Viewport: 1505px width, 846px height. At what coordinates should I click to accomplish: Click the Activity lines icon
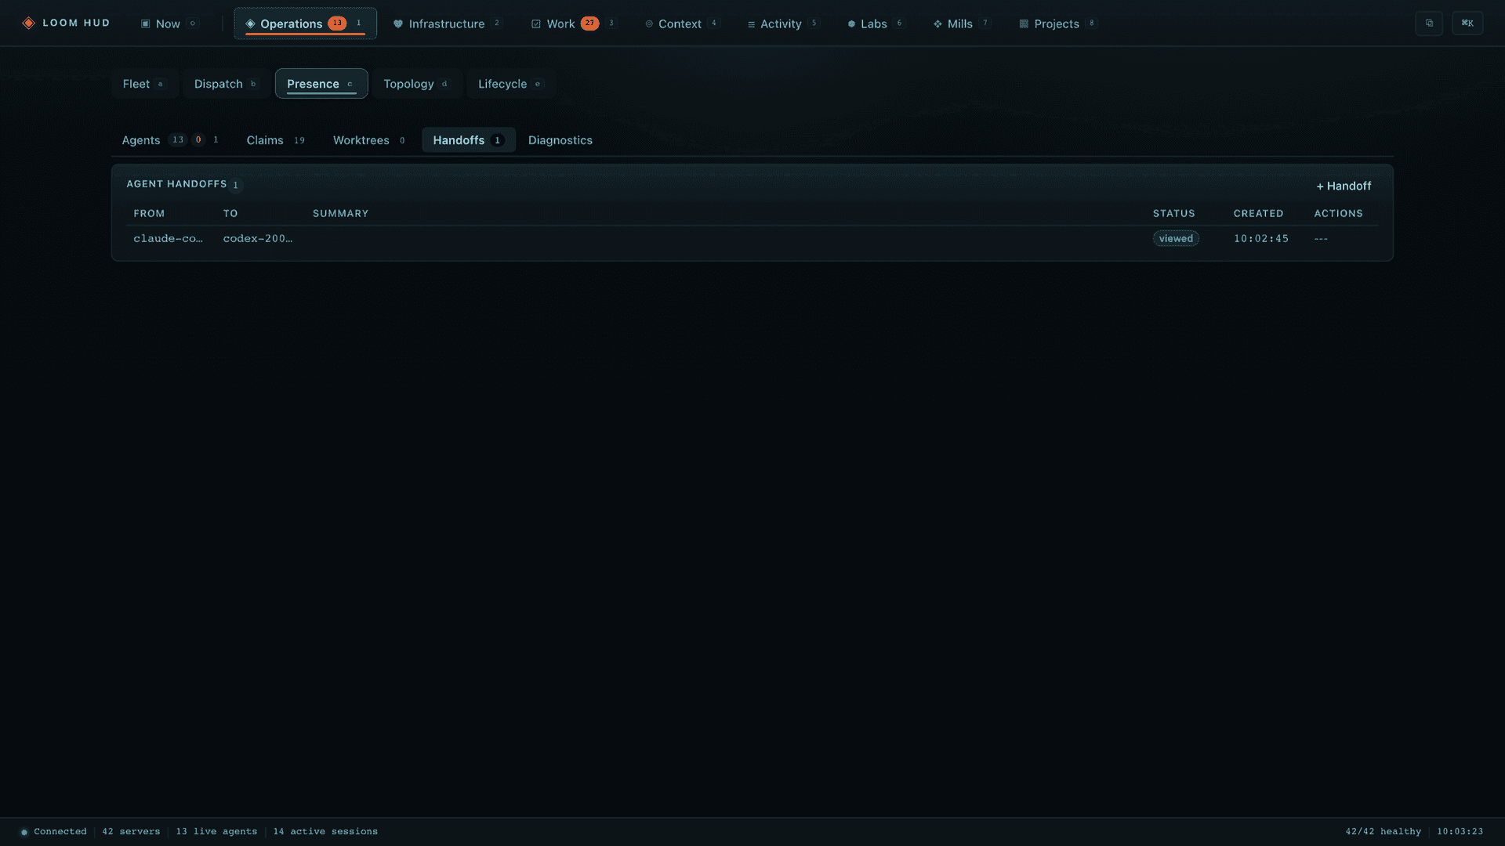751,24
